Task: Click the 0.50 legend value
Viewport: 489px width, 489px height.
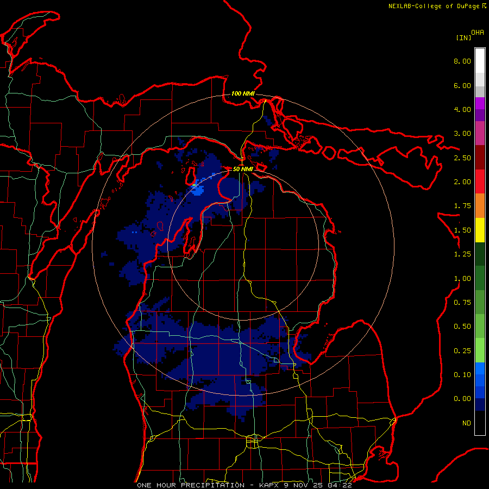Action: (x=462, y=327)
